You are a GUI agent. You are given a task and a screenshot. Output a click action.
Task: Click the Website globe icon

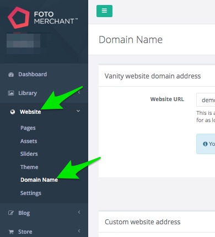[x=13, y=112]
